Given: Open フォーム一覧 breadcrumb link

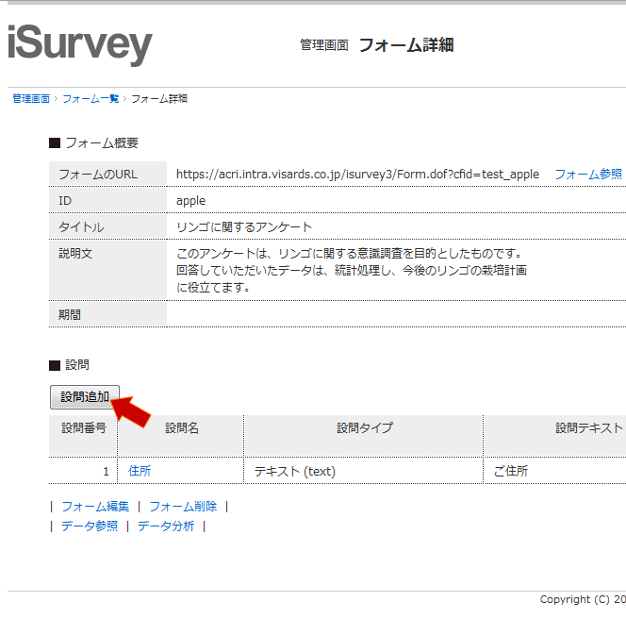Looking at the screenshot, I should coord(91,99).
